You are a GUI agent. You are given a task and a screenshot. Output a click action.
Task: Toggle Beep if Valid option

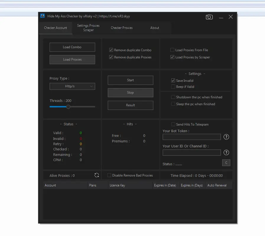tap(173, 87)
